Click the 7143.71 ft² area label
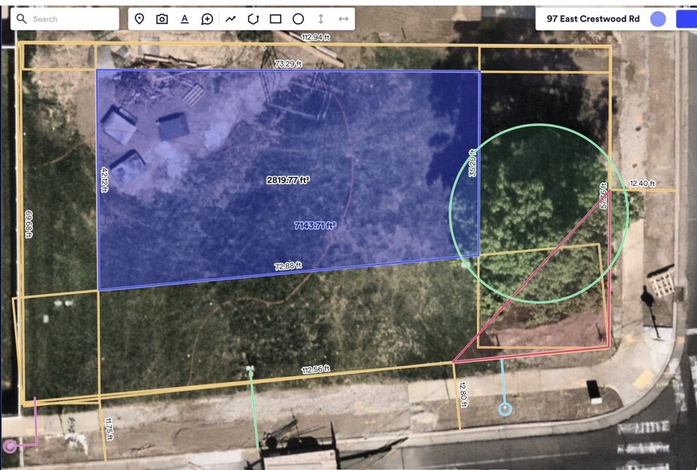697x470 pixels. coord(315,225)
